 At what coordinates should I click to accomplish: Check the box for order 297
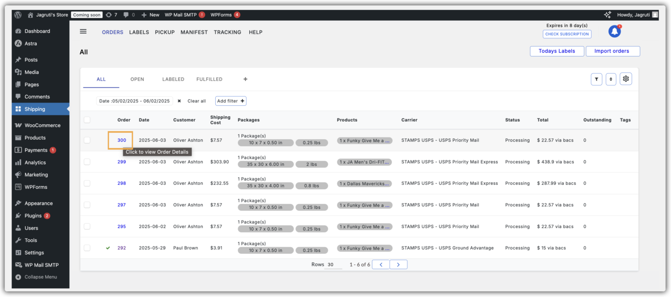pyautogui.click(x=87, y=205)
